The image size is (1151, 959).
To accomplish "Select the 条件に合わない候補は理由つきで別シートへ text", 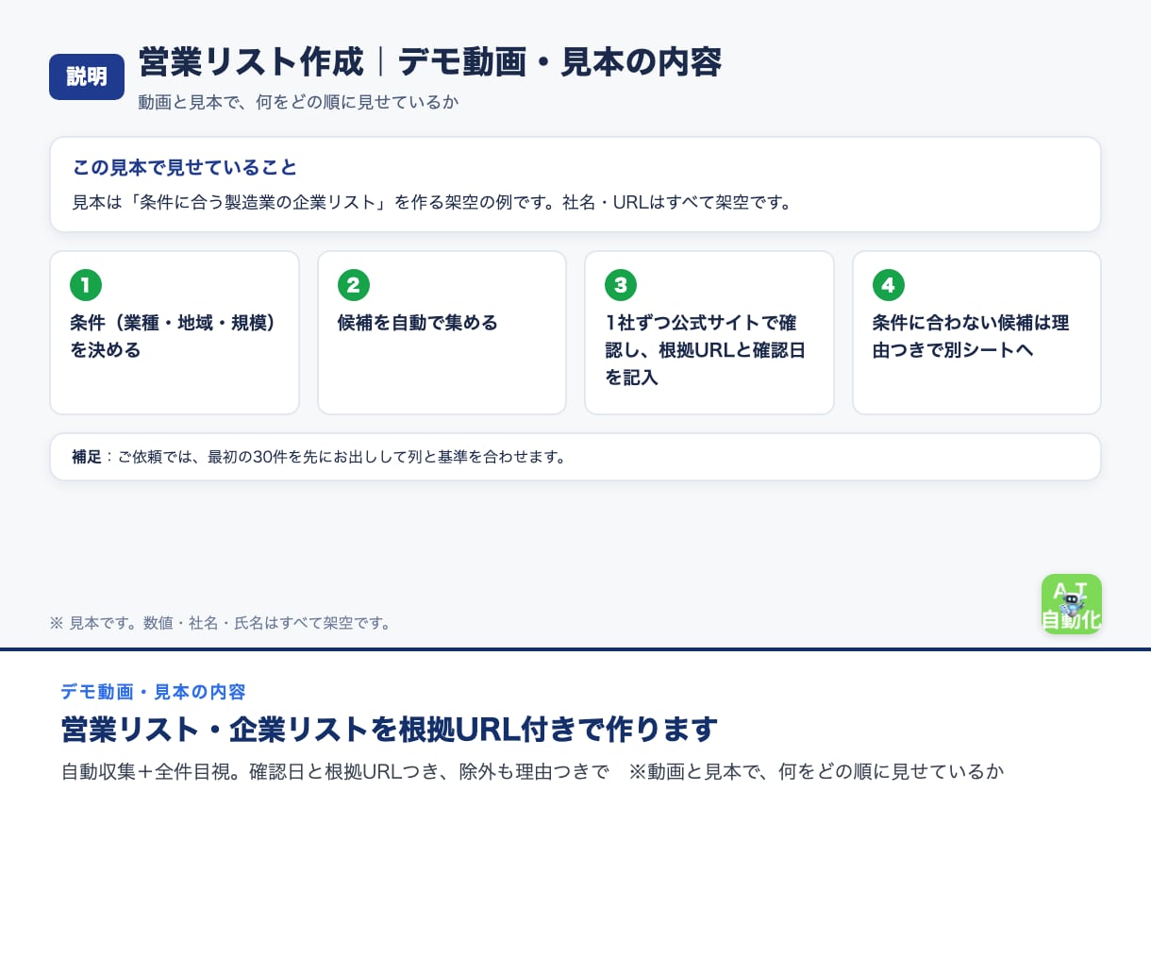I will coord(970,336).
